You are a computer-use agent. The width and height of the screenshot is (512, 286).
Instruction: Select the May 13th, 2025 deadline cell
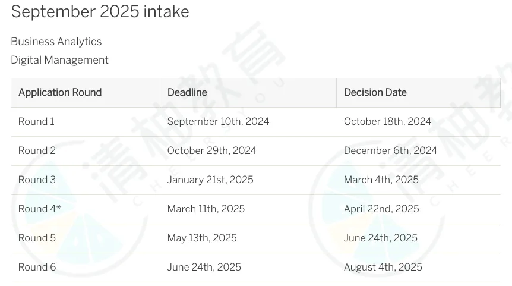click(x=202, y=238)
